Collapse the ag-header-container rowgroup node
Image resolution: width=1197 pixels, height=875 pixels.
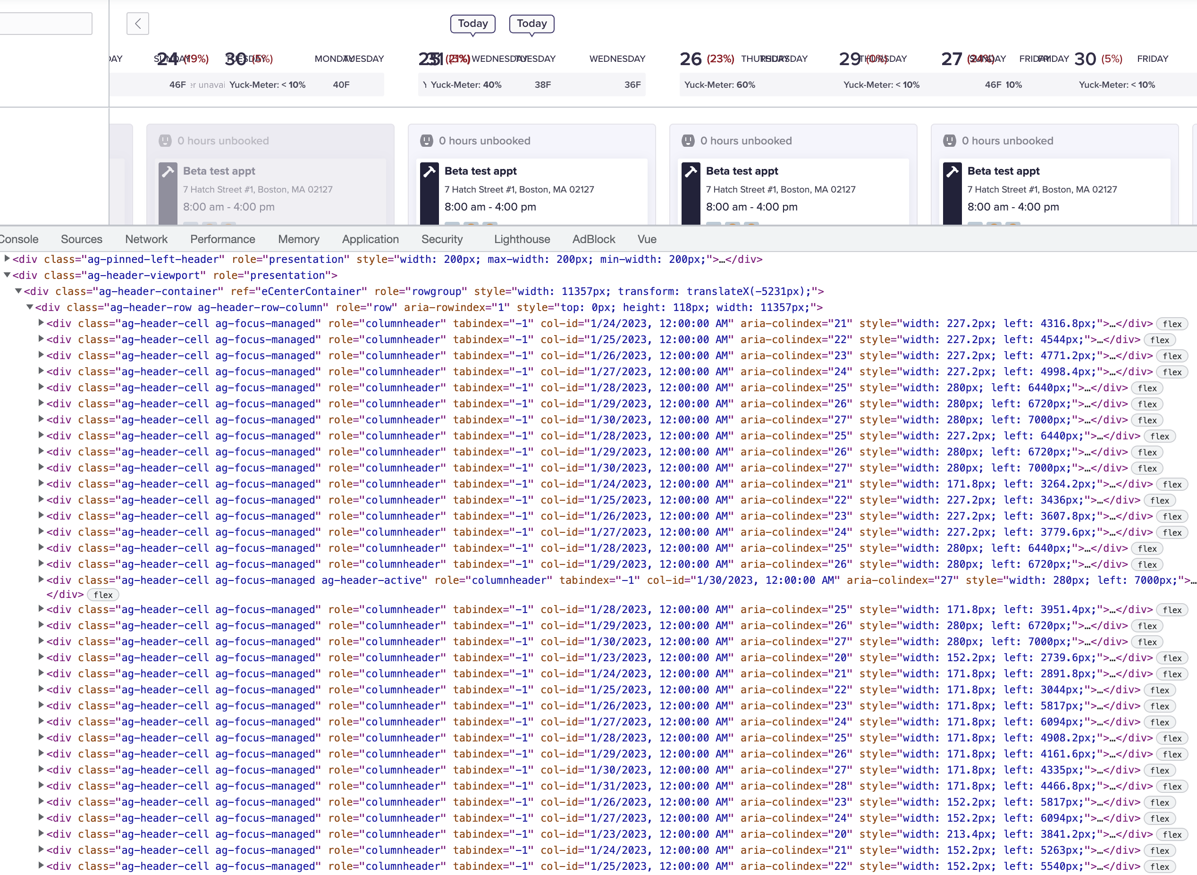tap(18, 291)
